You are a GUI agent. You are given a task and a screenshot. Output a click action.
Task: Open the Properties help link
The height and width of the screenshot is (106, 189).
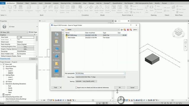5,59
